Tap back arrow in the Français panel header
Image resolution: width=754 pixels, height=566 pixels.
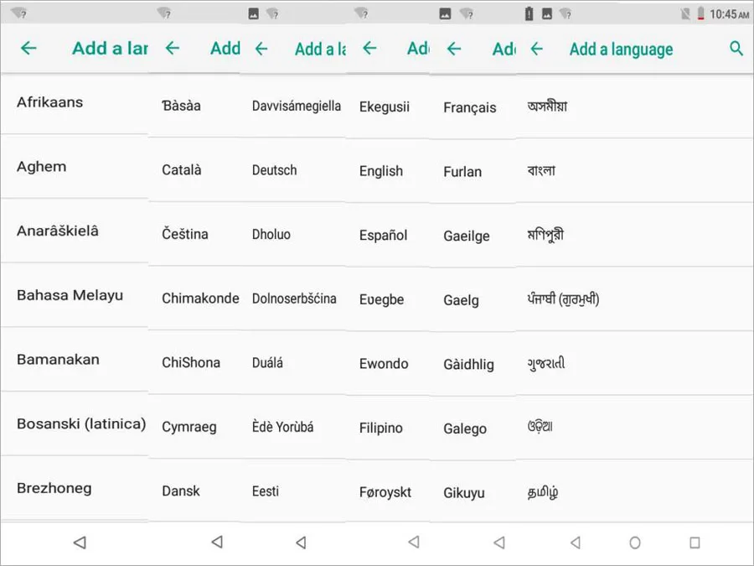(454, 49)
